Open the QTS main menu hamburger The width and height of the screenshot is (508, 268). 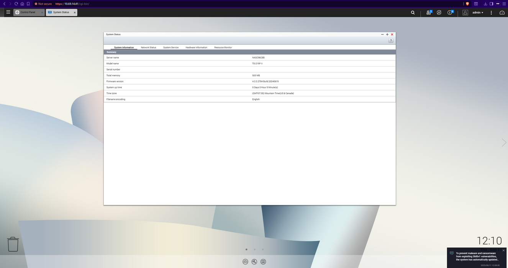(x=8, y=12)
